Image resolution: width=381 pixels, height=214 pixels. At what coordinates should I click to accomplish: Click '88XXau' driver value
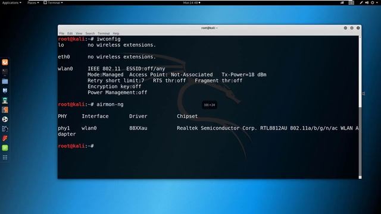tap(138, 128)
